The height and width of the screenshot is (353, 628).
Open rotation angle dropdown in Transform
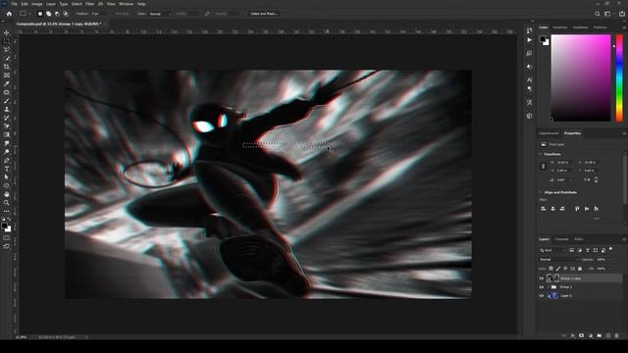click(571, 180)
